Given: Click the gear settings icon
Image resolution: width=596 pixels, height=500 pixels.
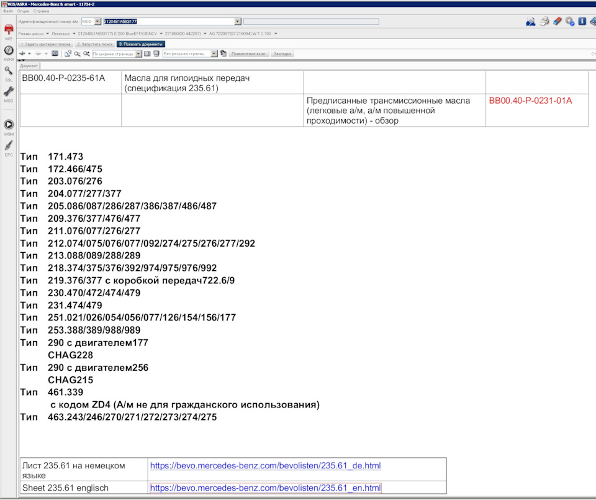Looking at the screenshot, I should click(x=569, y=22).
